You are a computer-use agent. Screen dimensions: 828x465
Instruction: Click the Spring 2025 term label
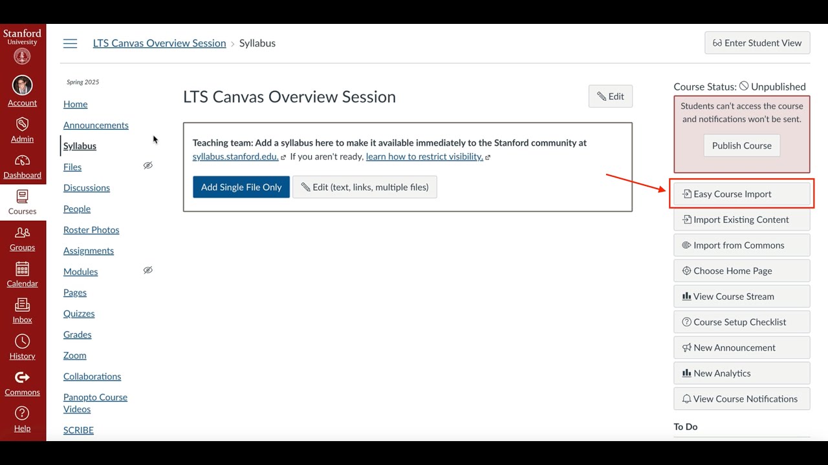[83, 82]
